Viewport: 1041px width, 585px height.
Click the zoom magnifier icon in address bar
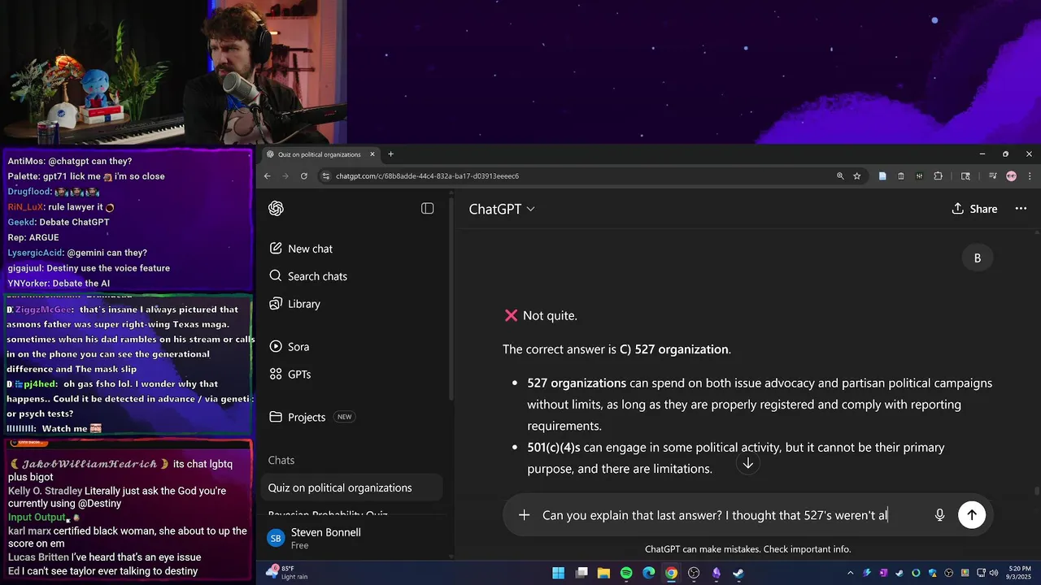click(840, 175)
